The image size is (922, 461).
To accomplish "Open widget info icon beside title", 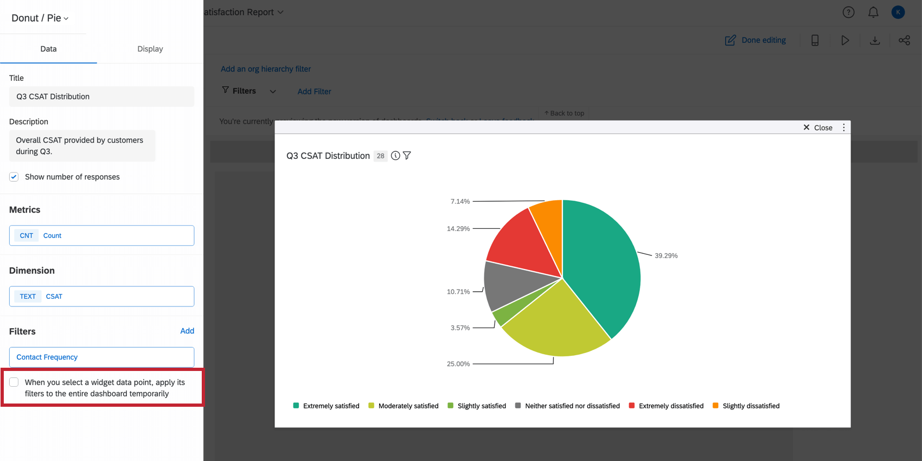I will tap(395, 156).
